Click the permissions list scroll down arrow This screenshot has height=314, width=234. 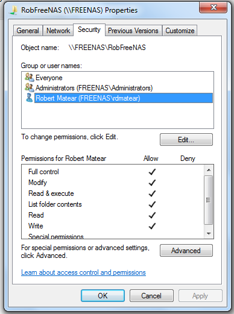tap(209, 233)
